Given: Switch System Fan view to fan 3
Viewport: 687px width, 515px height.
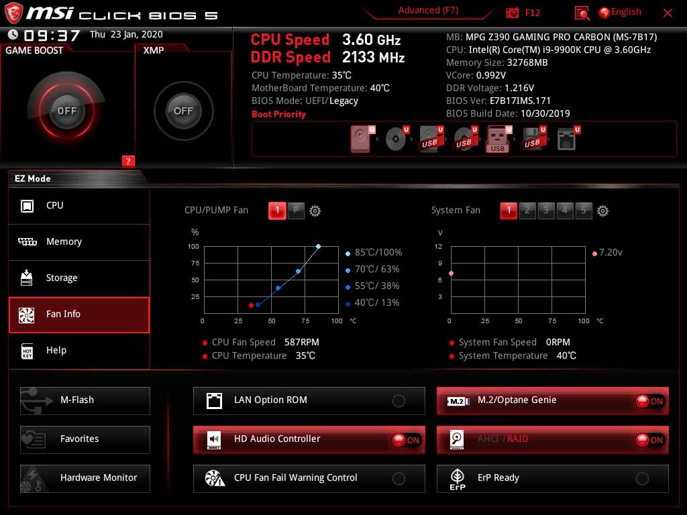Looking at the screenshot, I should (x=545, y=210).
